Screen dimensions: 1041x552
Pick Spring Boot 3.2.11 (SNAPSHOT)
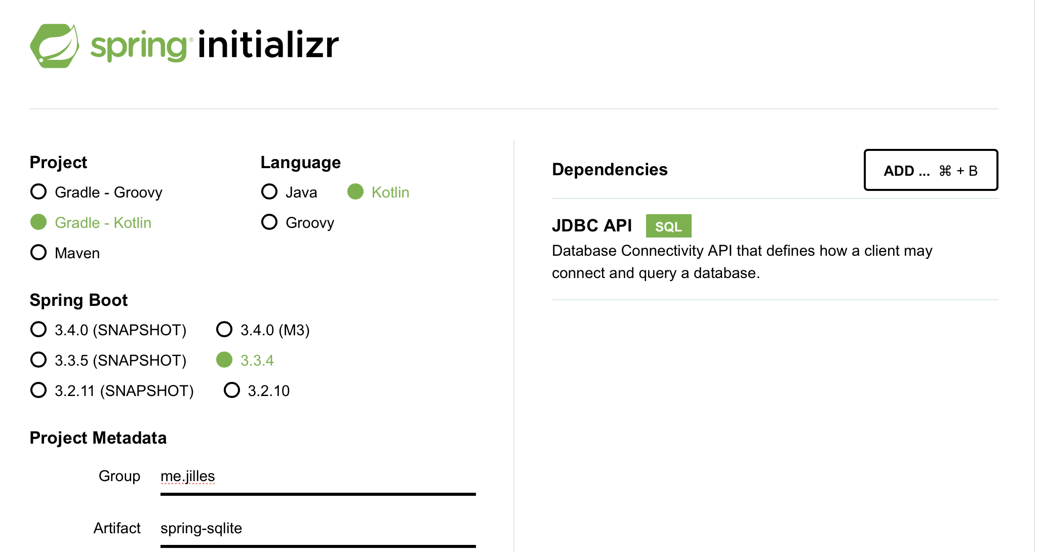click(x=38, y=390)
